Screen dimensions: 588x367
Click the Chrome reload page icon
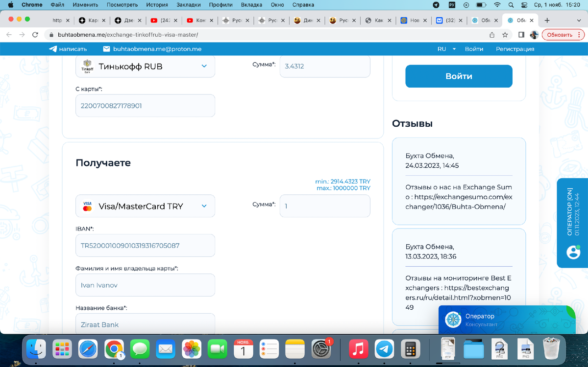point(35,35)
